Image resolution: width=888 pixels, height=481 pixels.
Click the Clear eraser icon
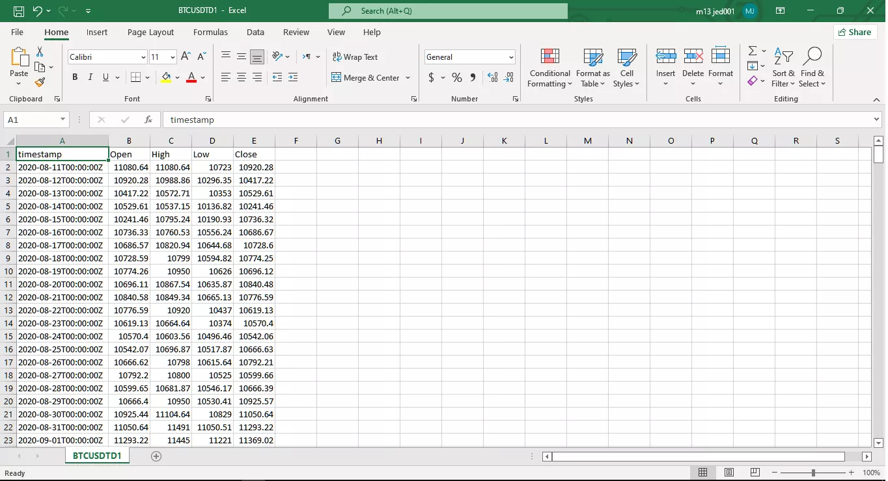[x=753, y=81]
